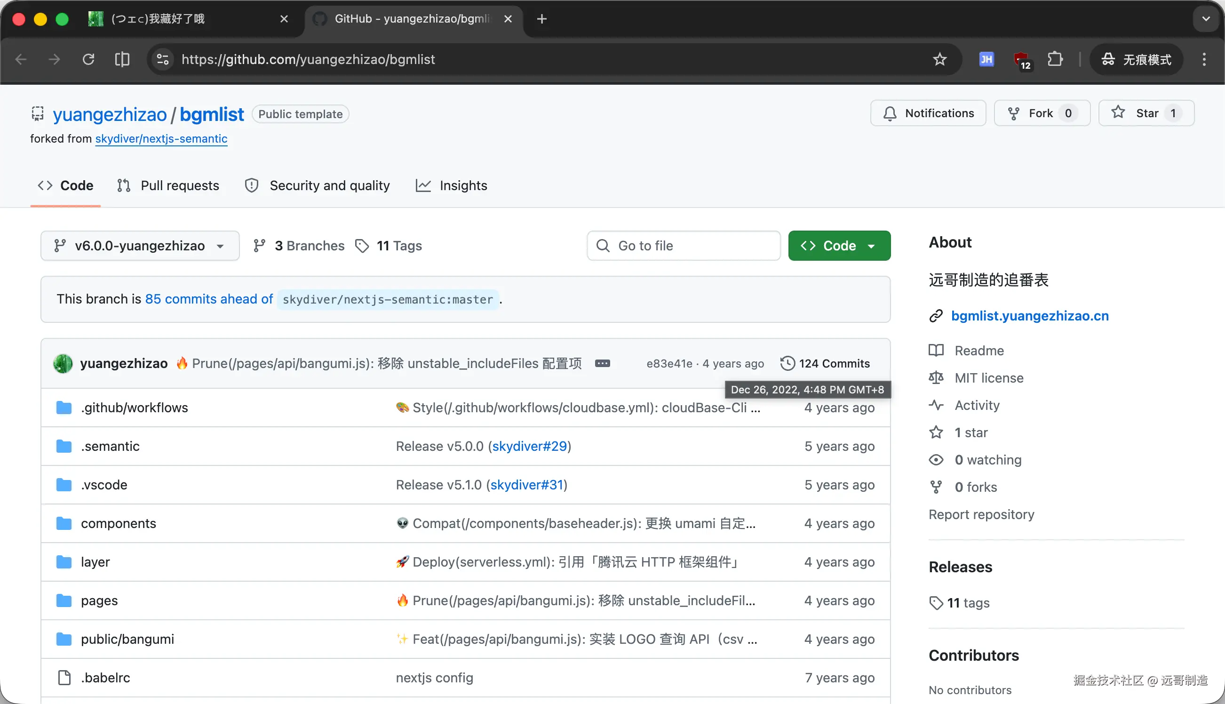Image resolution: width=1225 pixels, height=704 pixels.
Task: Go back using the browser back arrow
Action: (21, 59)
